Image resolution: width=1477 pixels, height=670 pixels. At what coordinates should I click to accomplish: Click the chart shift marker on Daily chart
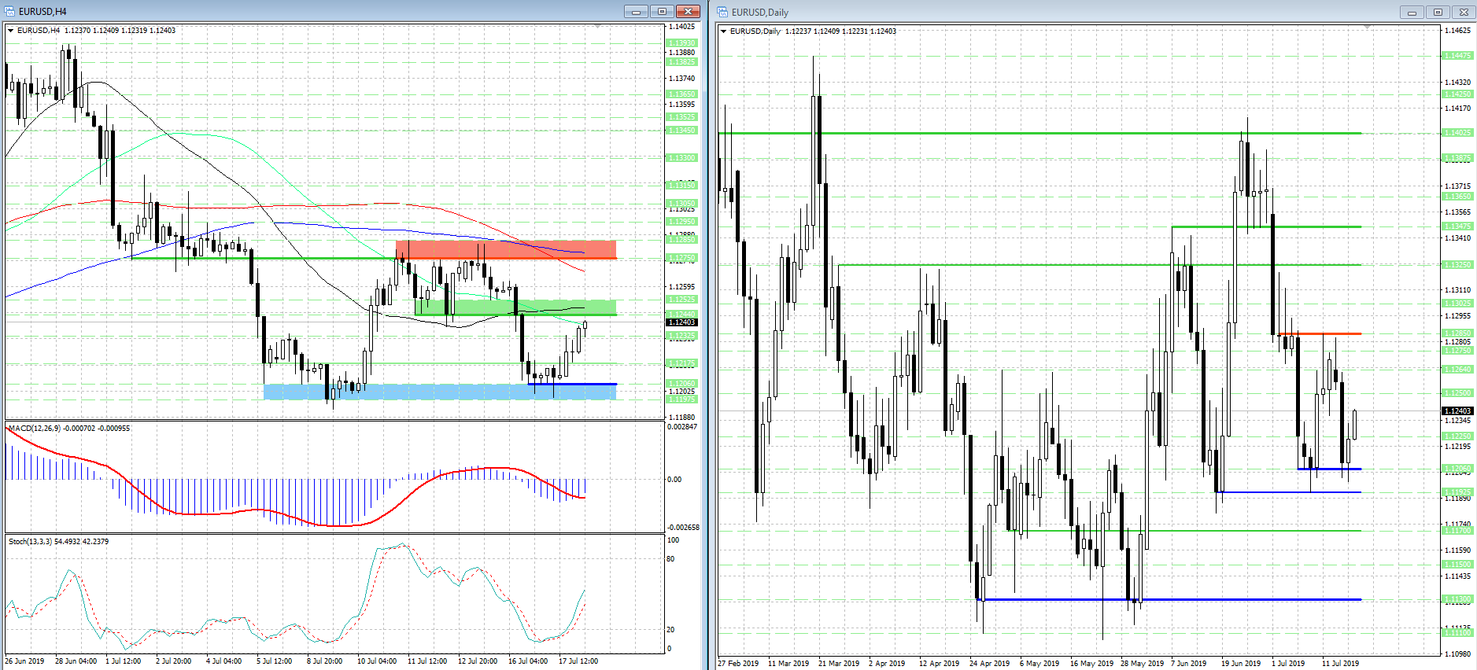click(x=1367, y=28)
